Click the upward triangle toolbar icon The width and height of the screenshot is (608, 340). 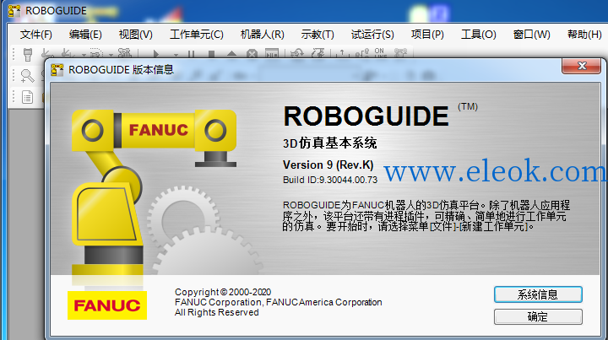[231, 54]
